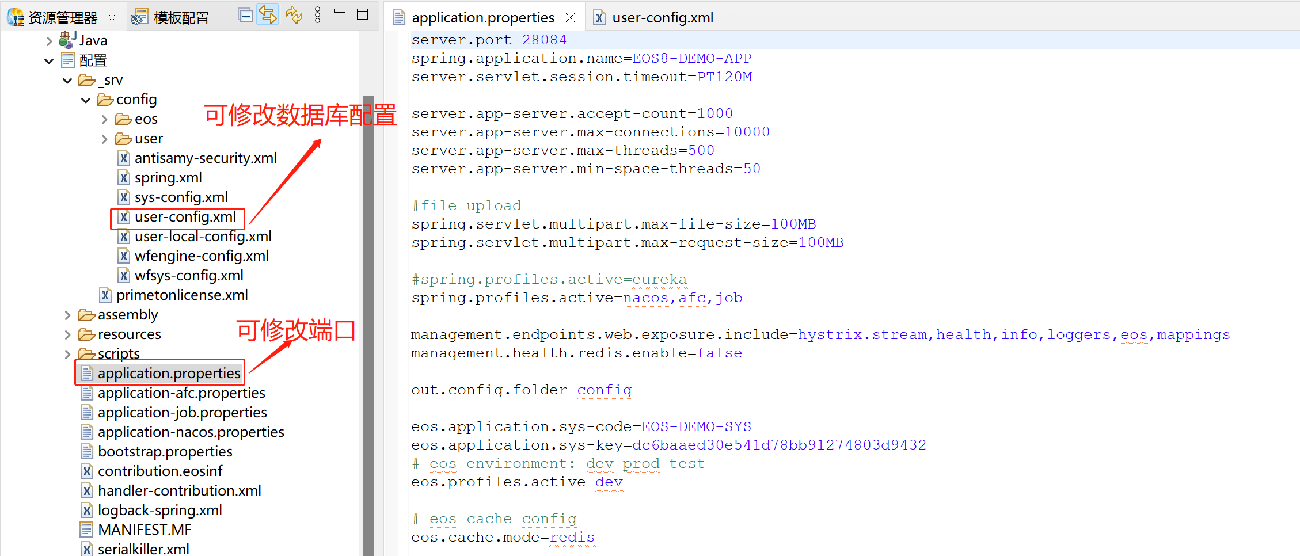Expand the eos folder

(x=104, y=120)
